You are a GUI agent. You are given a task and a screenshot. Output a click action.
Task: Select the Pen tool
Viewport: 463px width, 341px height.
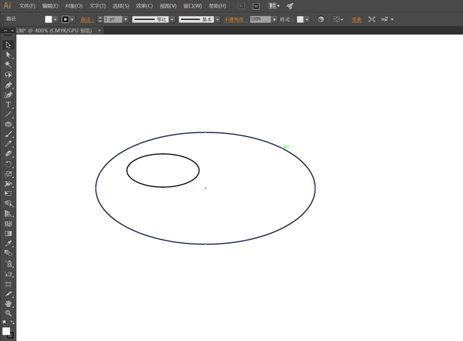(8, 85)
